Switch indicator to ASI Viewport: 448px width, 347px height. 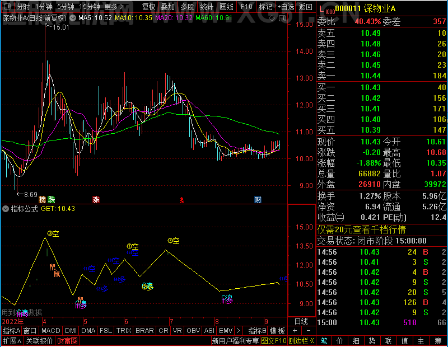[x=209, y=331]
